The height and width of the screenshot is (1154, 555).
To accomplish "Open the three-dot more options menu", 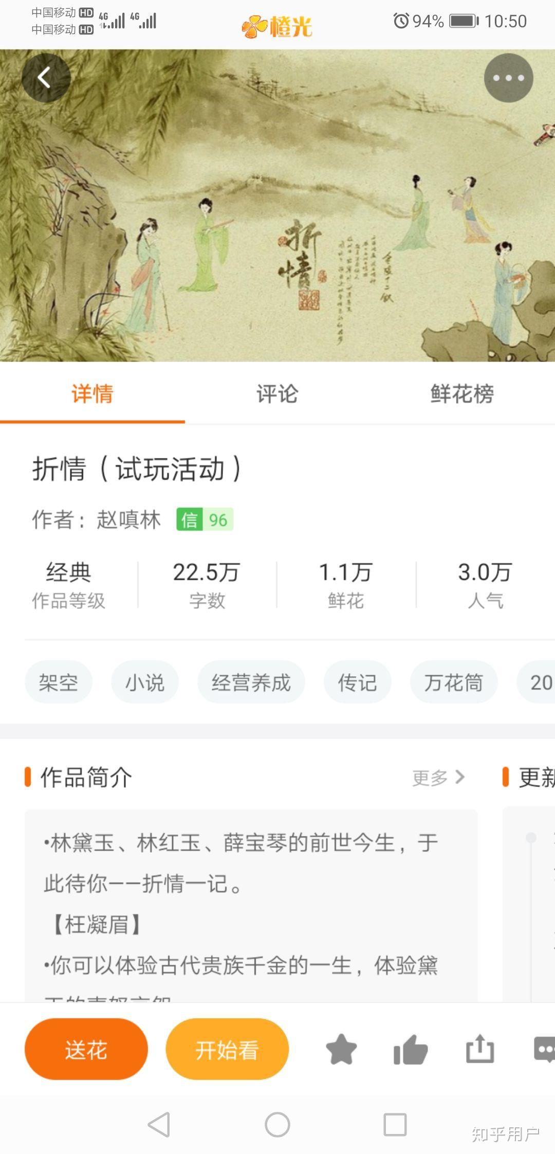I will (508, 78).
